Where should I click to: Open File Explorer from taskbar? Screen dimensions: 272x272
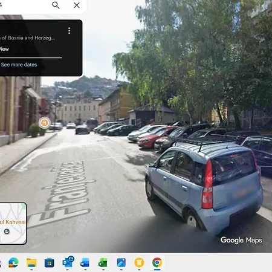pyautogui.click(x=31, y=262)
